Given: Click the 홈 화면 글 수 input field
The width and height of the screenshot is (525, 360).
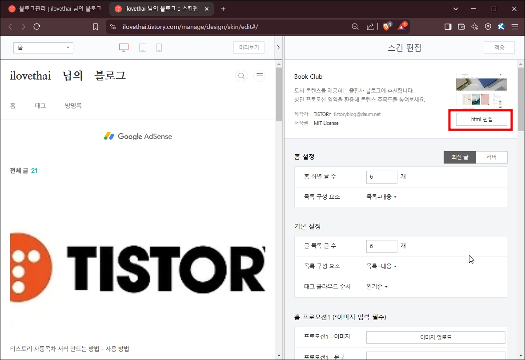Looking at the screenshot, I should tap(381, 176).
